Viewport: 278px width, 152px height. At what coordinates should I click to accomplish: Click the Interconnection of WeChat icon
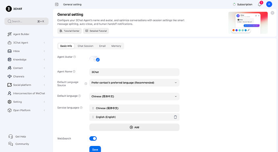(10, 93)
